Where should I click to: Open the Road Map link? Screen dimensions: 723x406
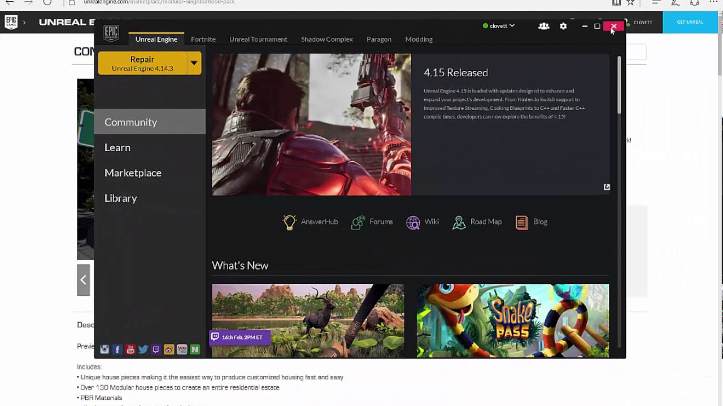pos(486,222)
